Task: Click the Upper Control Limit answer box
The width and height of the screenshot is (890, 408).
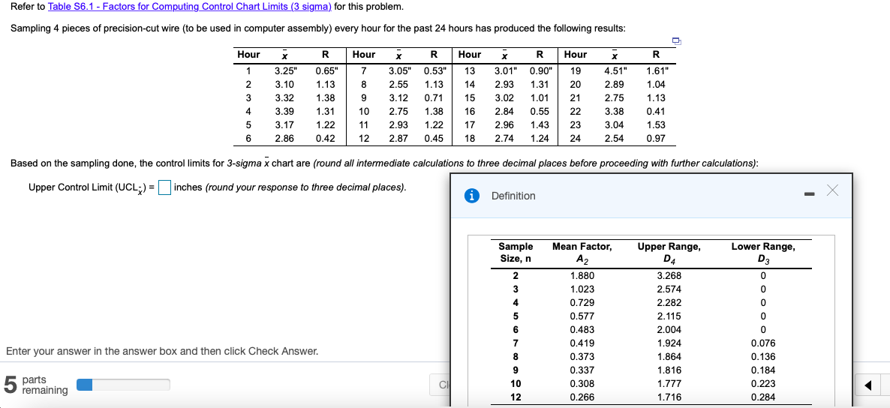Action: [x=165, y=187]
